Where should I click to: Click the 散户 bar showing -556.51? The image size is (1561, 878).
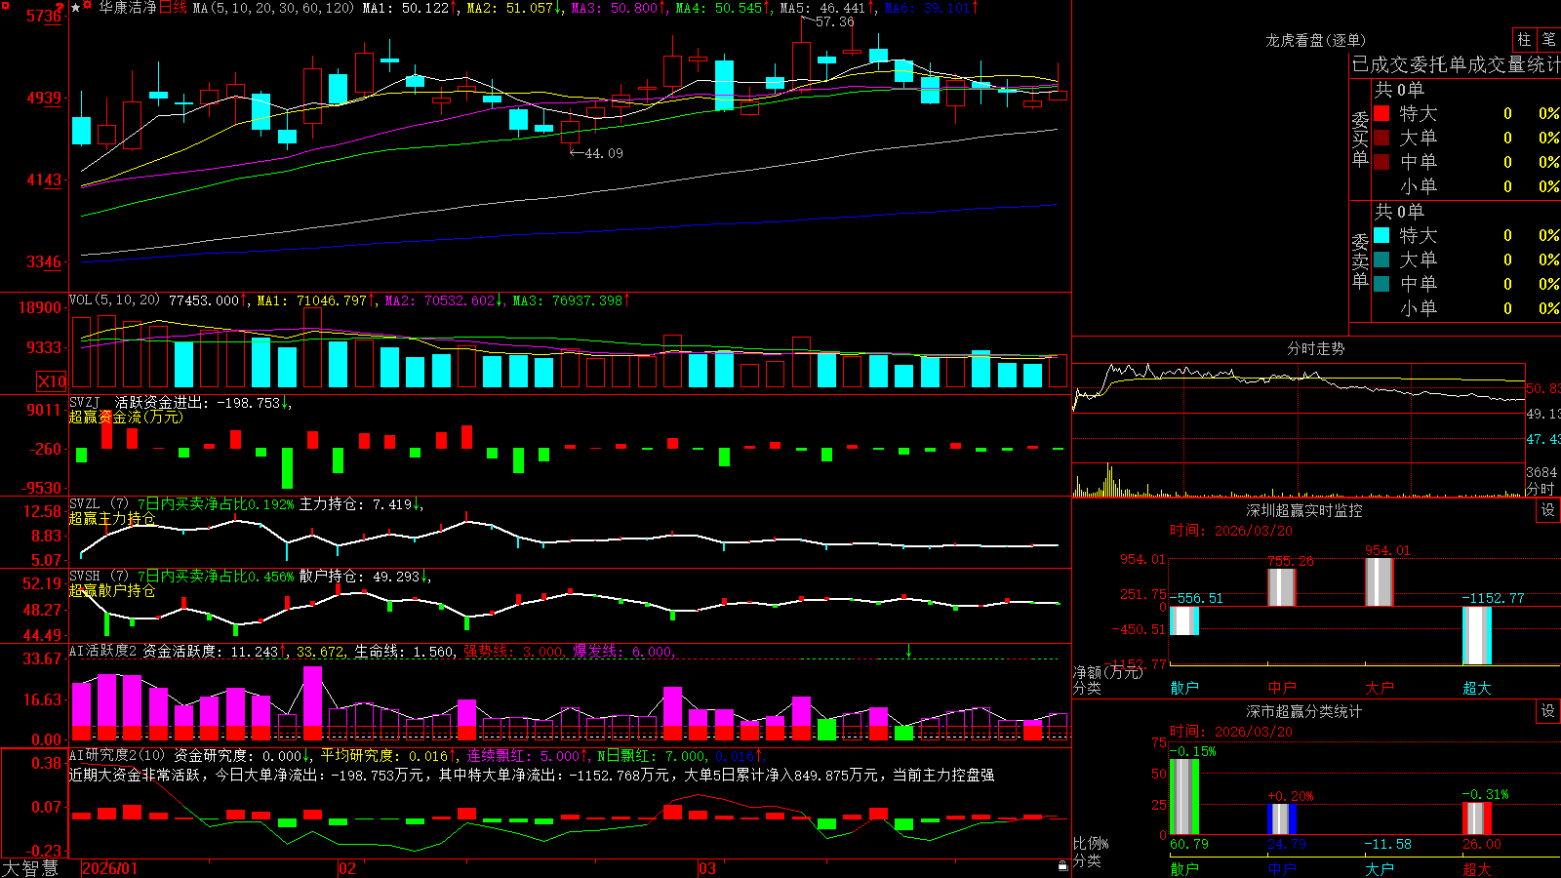click(1183, 620)
